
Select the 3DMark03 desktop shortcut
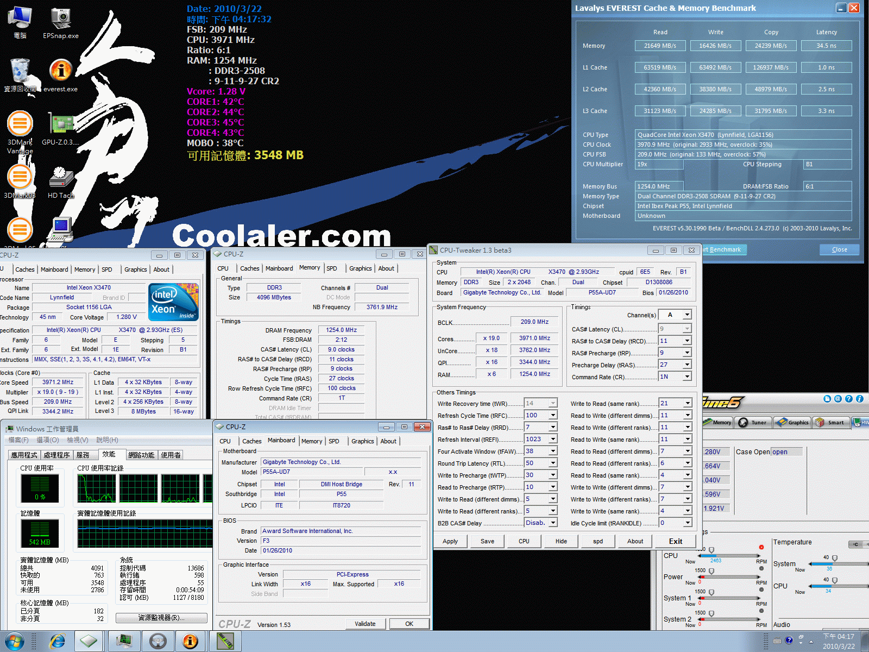point(20,182)
